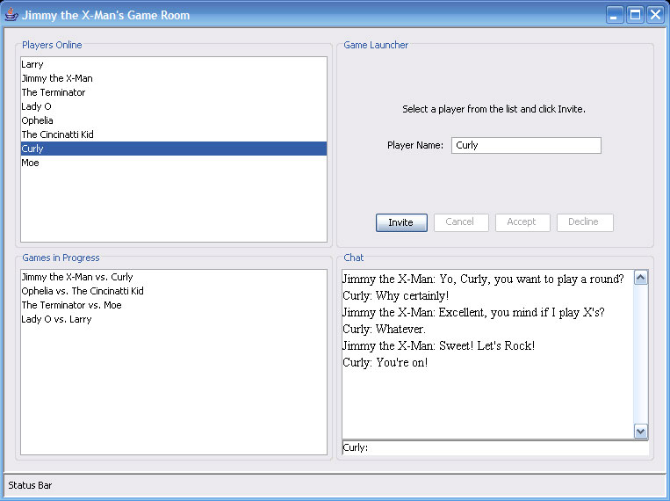Maximize the Game Room window

tap(634, 15)
